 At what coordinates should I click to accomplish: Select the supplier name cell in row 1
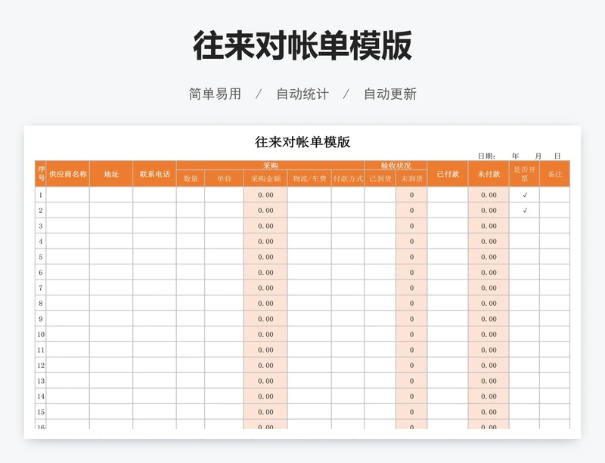(67, 195)
